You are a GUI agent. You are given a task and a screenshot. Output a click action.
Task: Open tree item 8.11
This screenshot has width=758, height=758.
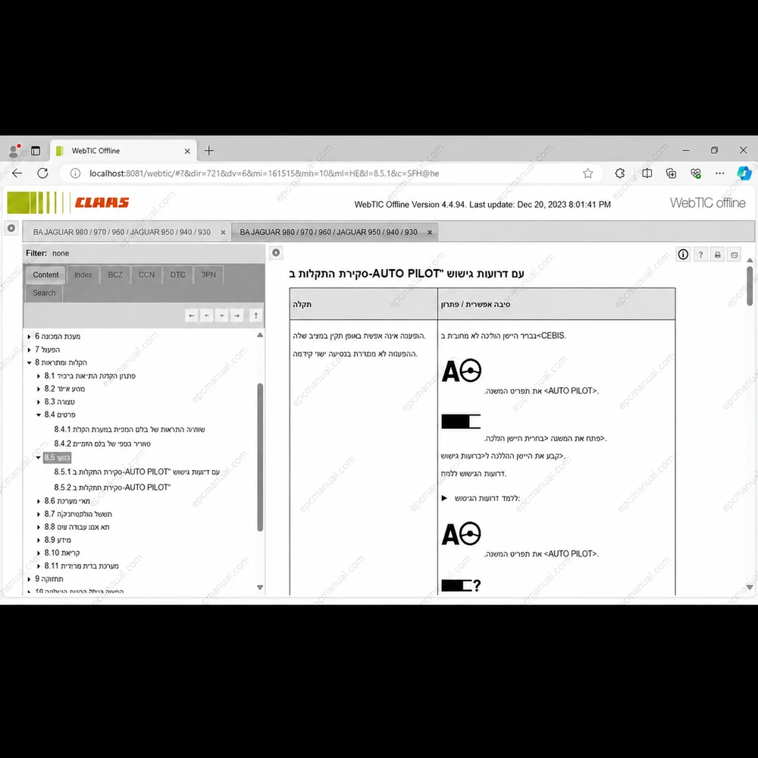tap(81, 566)
